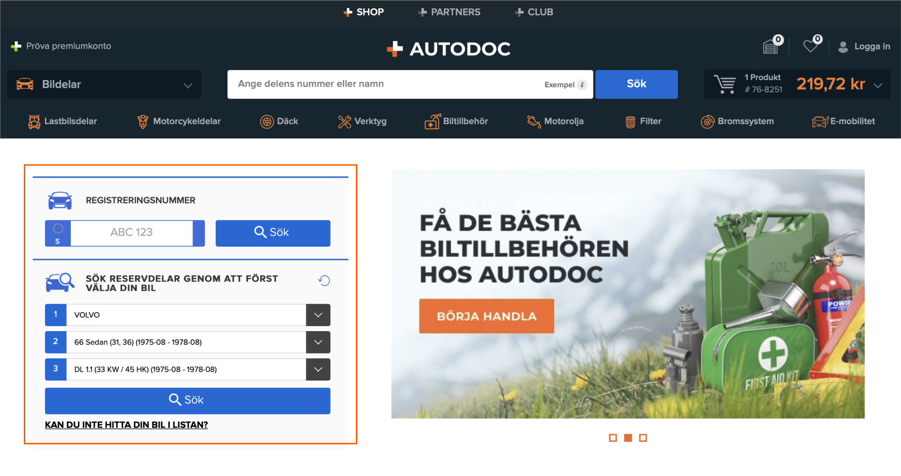Open 'Kan du inte hitta din bil' link
Image resolution: width=901 pixels, height=476 pixels.
point(127,425)
